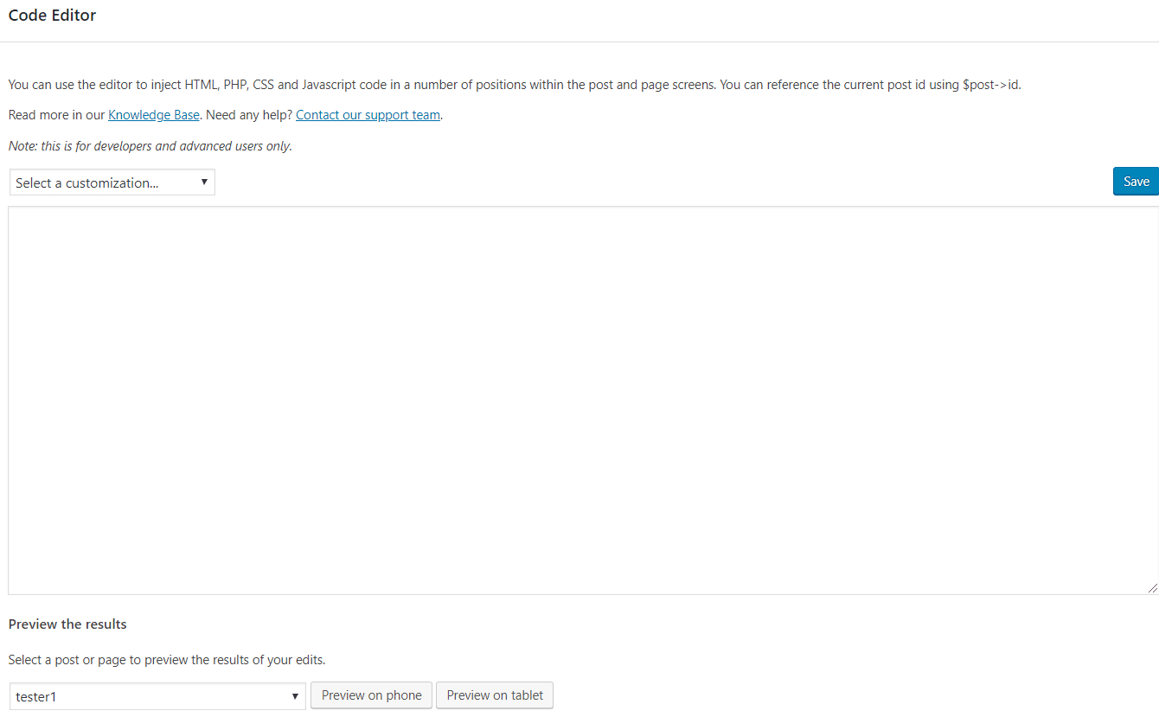
Task: Click the Preview on phone button
Action: (x=371, y=695)
